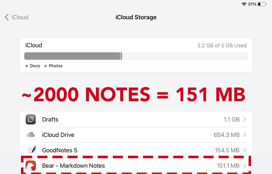Click the Docs legend dot
Viewport: 272px width, 174px height.
click(x=27, y=66)
